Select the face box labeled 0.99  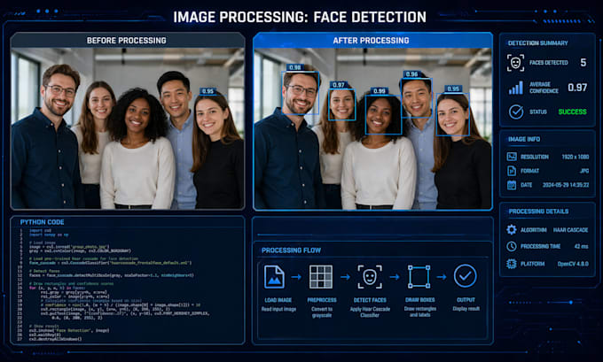pos(383,114)
